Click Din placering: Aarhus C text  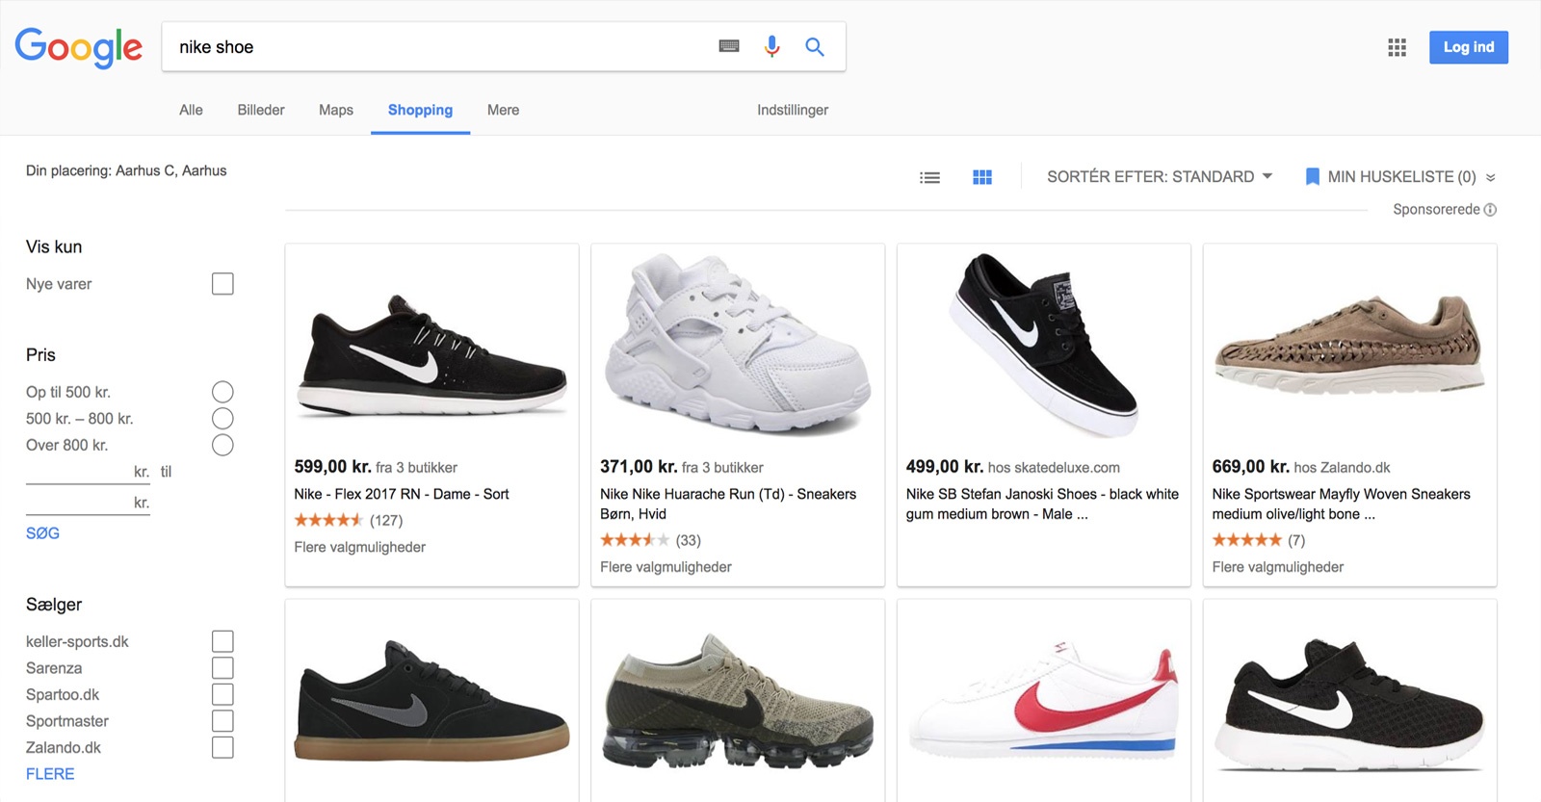point(126,170)
